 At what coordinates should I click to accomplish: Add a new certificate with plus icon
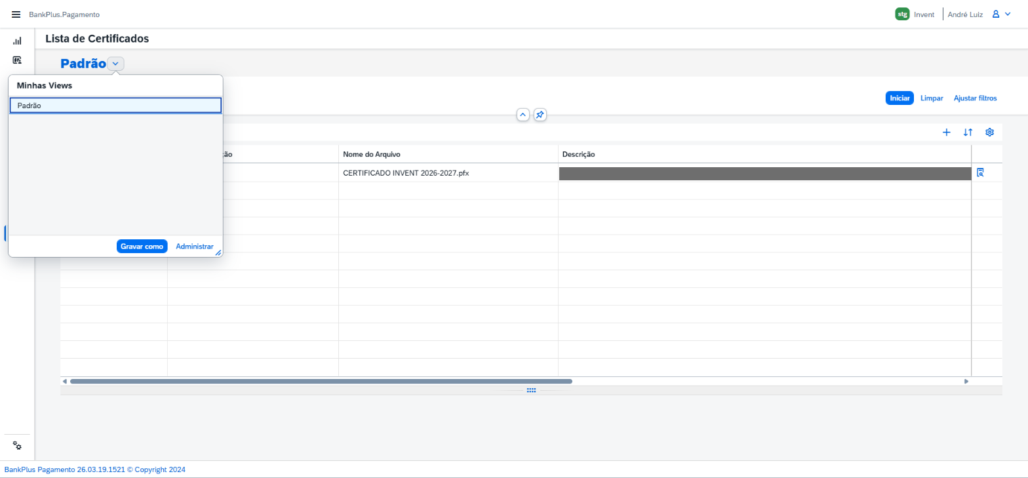[946, 132]
